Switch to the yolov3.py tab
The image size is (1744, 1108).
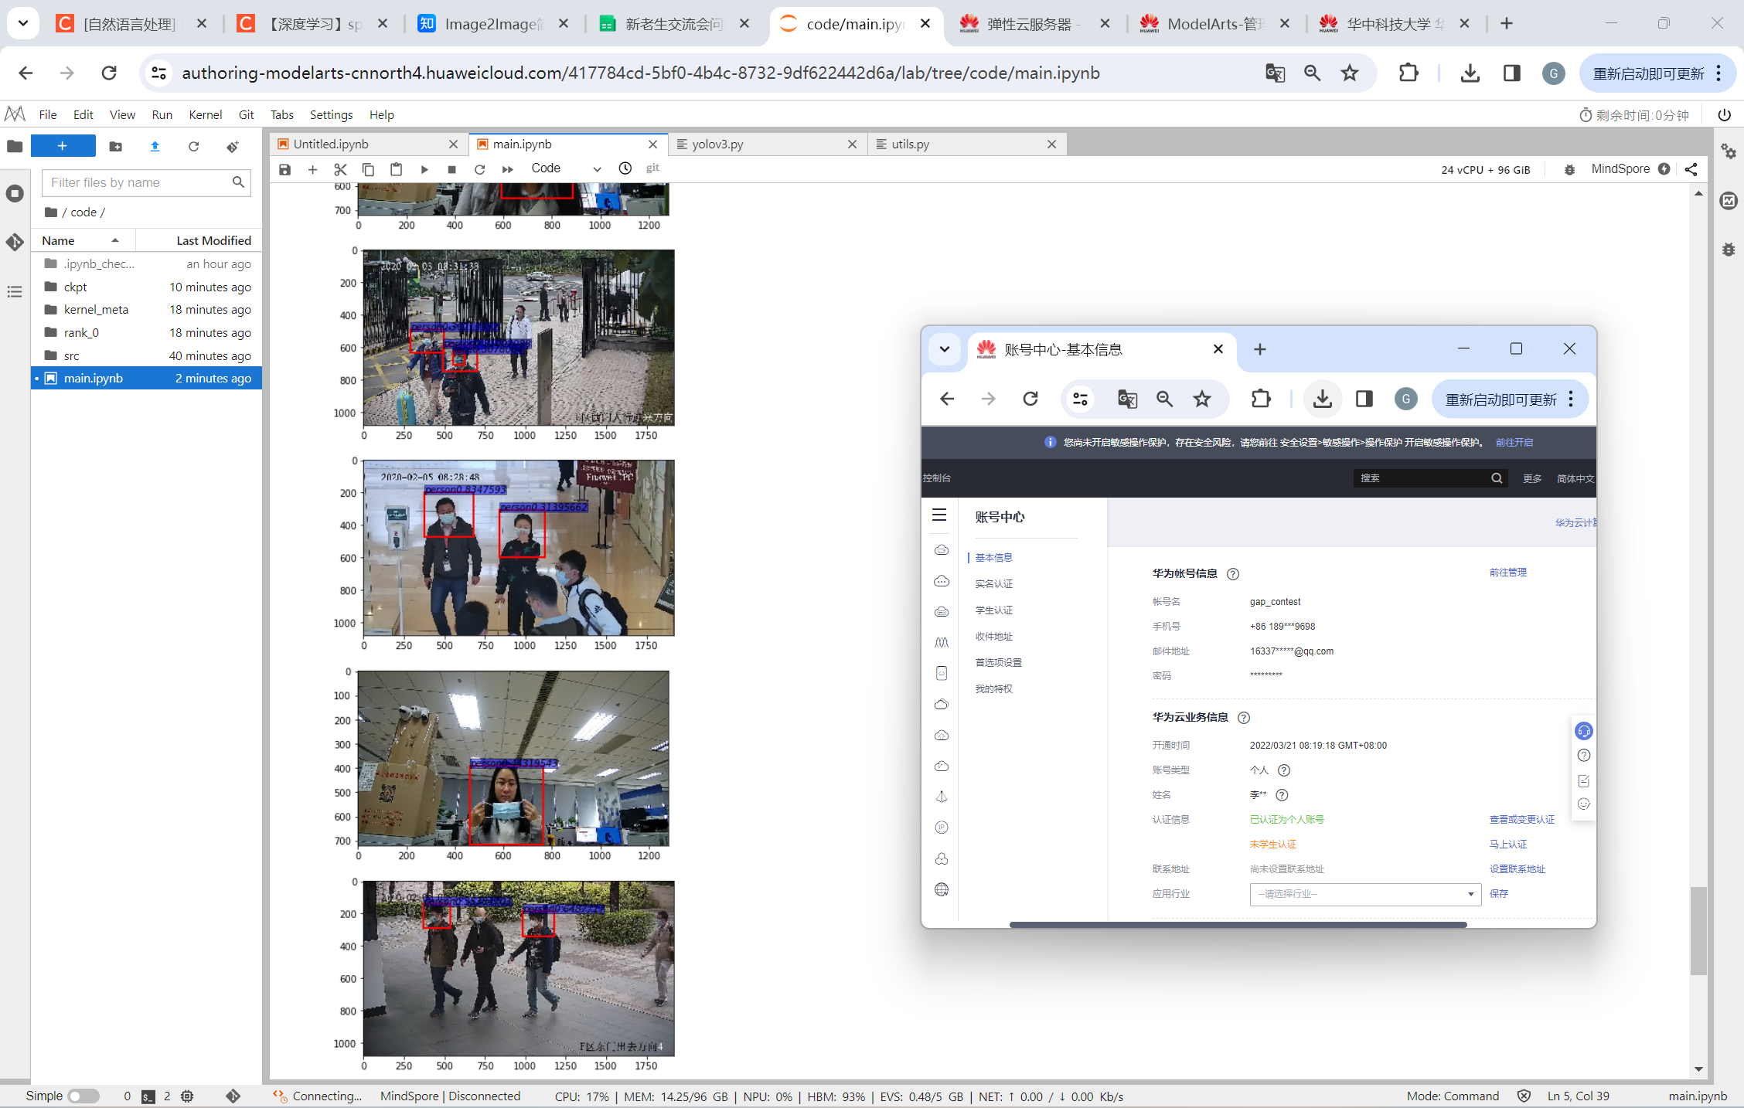pyautogui.click(x=717, y=144)
